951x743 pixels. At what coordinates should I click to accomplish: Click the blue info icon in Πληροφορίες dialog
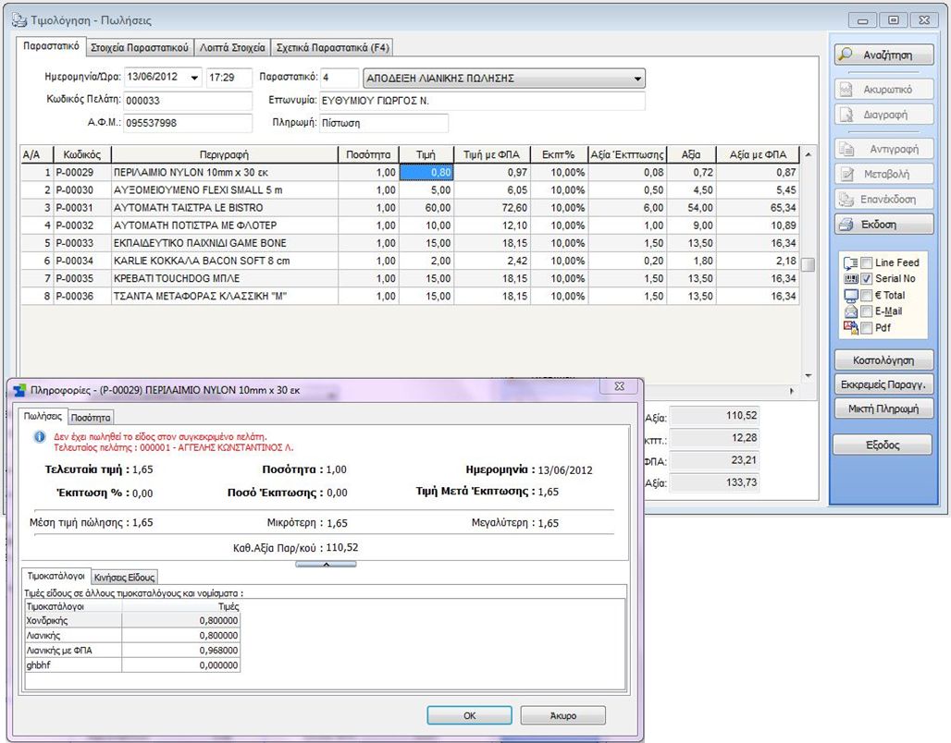tap(38, 434)
